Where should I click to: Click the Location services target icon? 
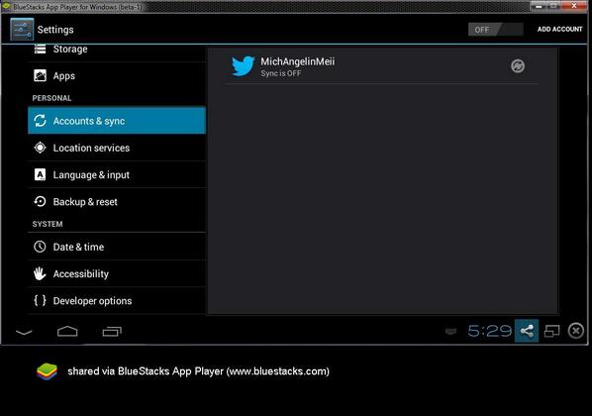coord(40,148)
